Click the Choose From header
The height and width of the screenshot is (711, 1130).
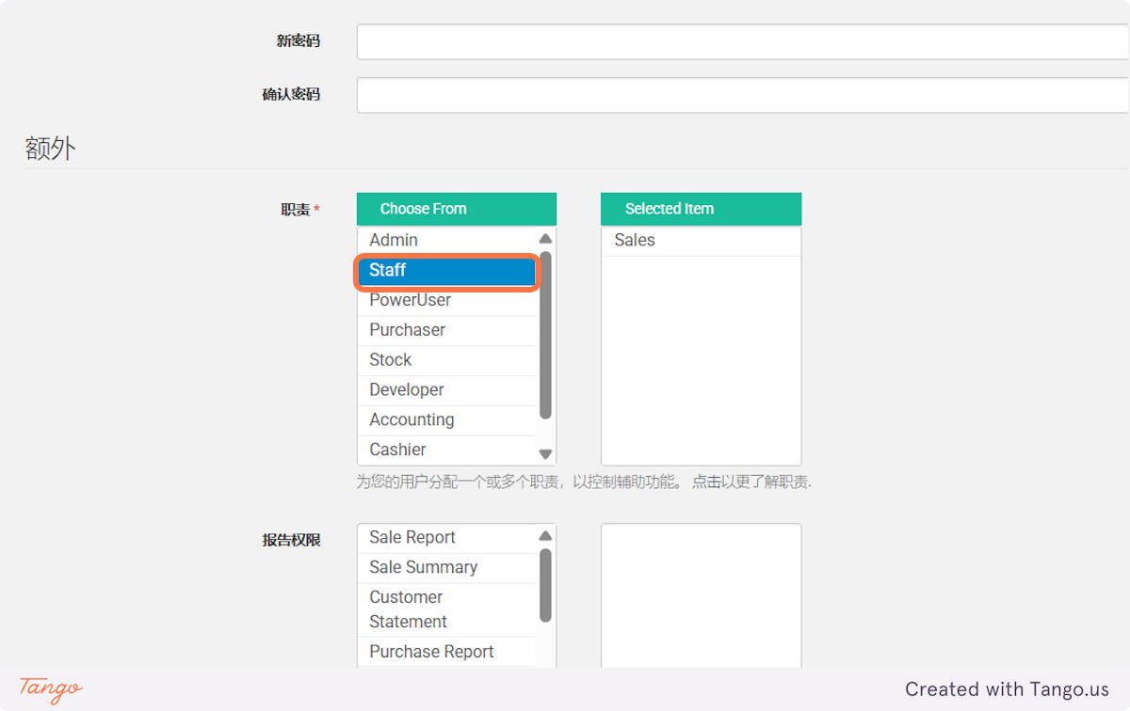coord(457,209)
